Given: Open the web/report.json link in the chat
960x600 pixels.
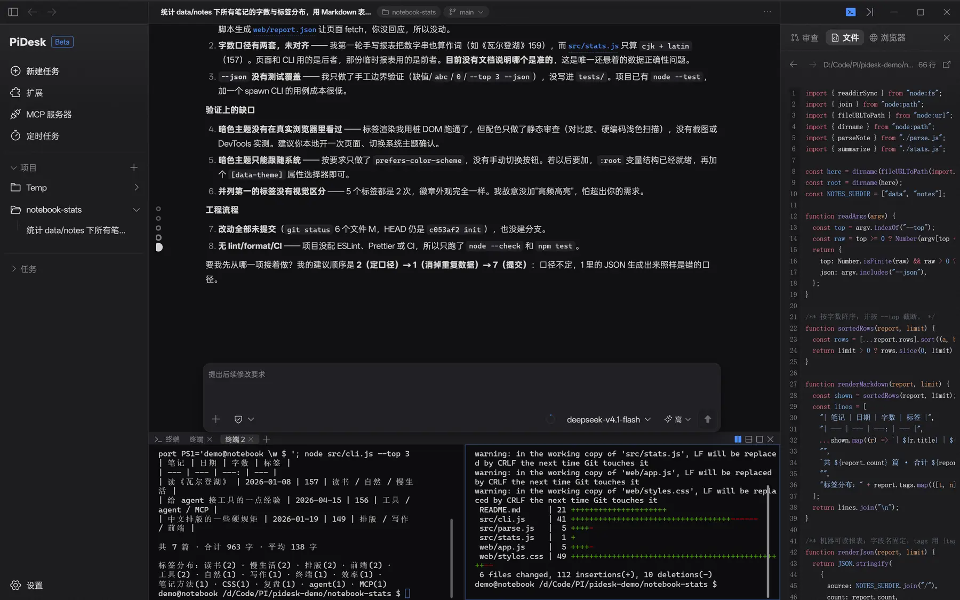Looking at the screenshot, I should 284,30.
